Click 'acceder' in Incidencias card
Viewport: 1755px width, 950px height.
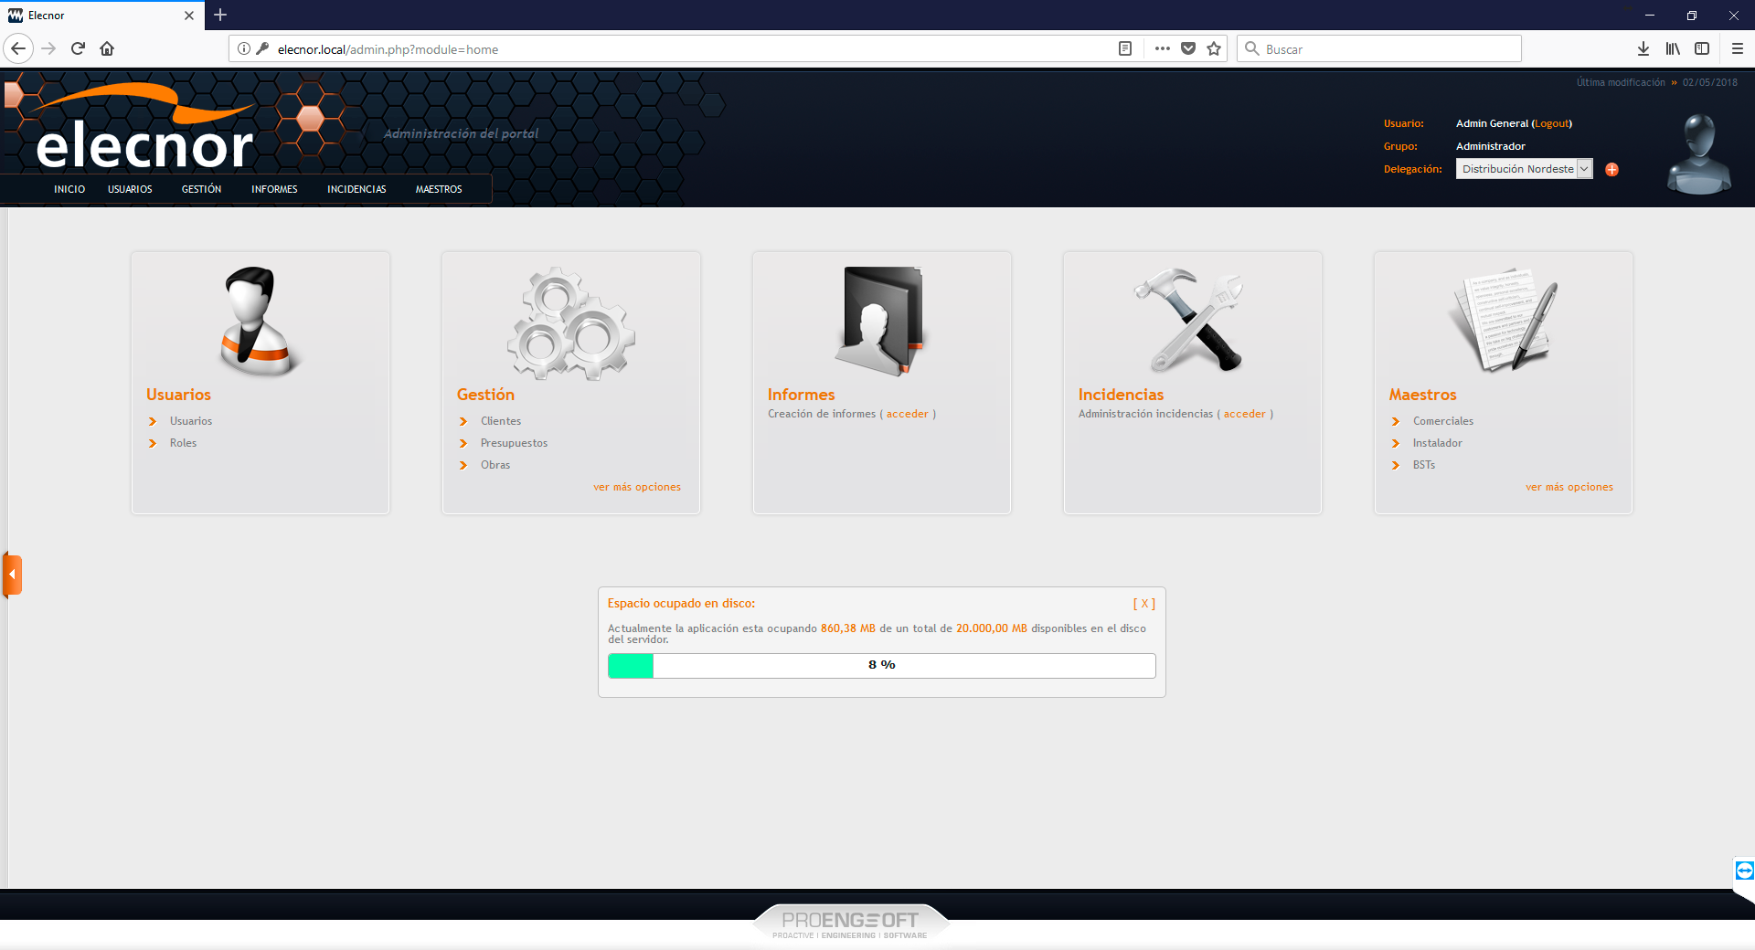(1245, 414)
